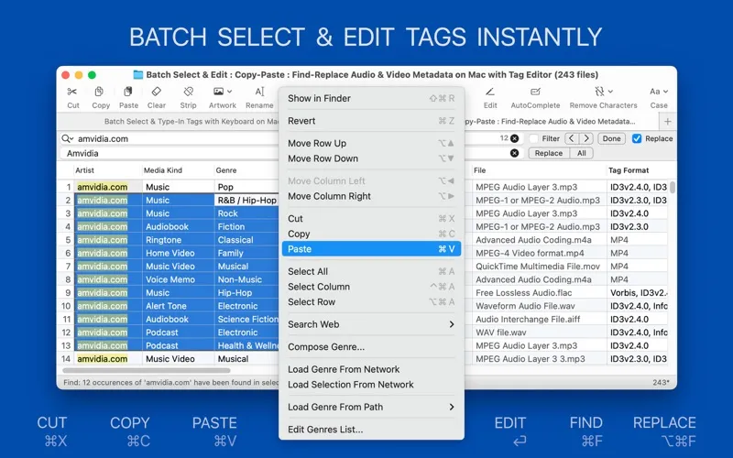The image size is (733, 458).
Task: Click the Ringtone media kind cell
Action: pos(178,240)
